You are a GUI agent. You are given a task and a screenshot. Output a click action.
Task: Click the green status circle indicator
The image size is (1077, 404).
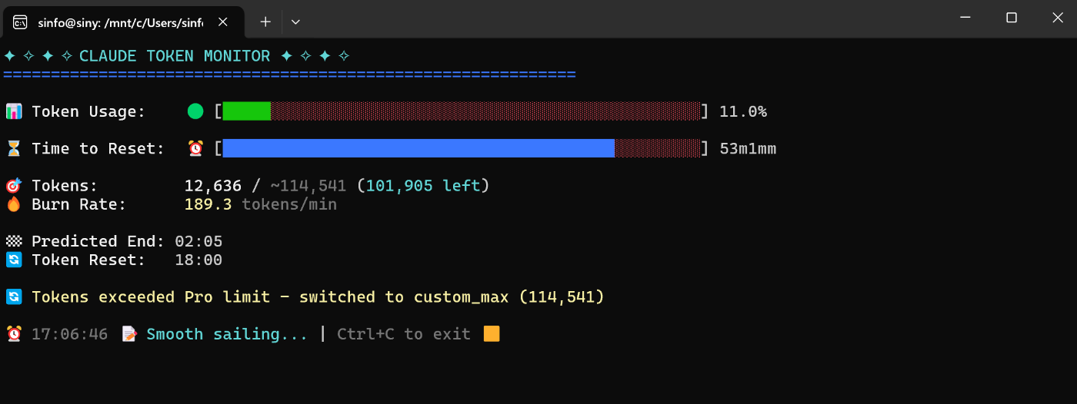[x=195, y=111]
